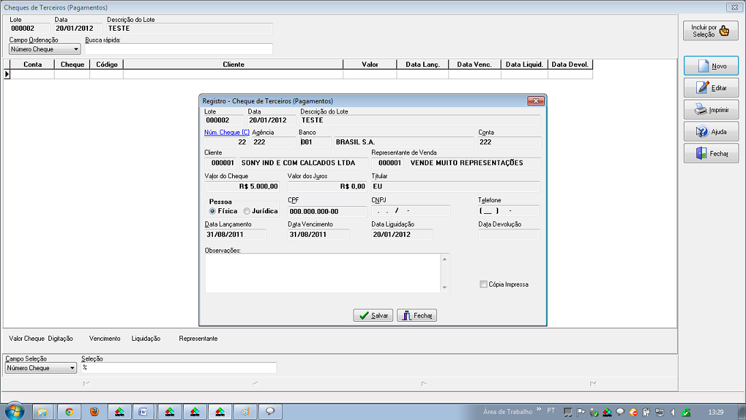Click the Conta column header in grid
746x420 pixels.
point(32,64)
